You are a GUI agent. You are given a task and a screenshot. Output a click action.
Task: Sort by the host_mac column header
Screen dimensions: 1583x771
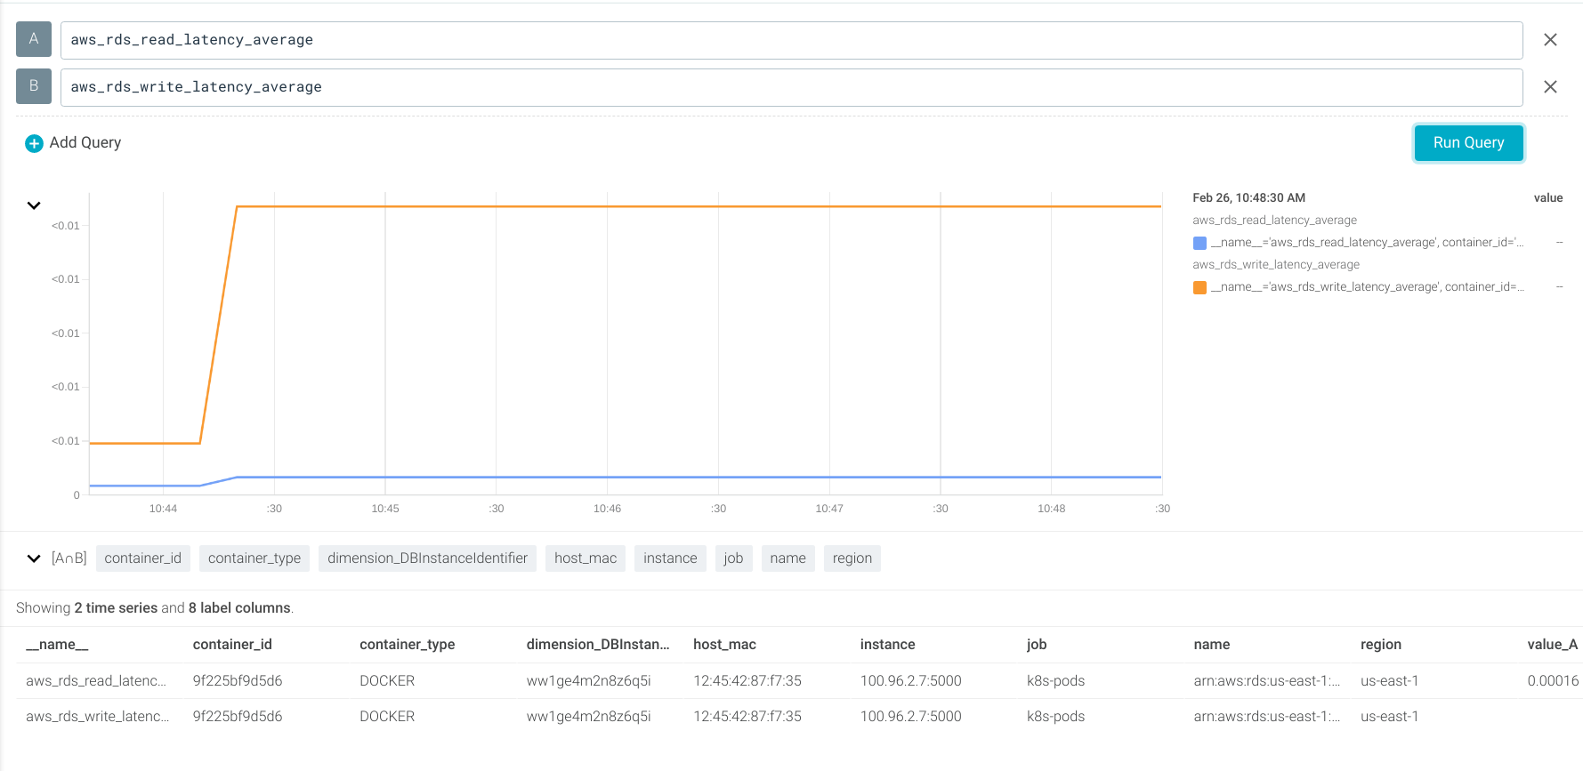[724, 645]
